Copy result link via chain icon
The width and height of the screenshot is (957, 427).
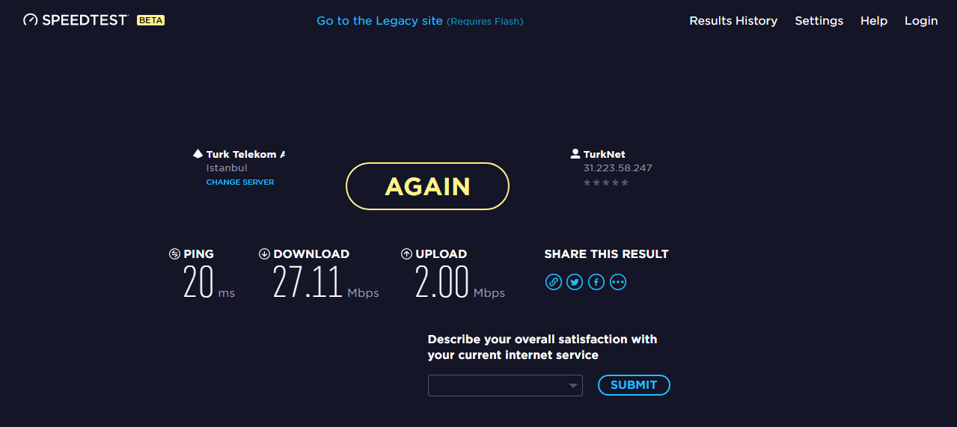(x=553, y=282)
